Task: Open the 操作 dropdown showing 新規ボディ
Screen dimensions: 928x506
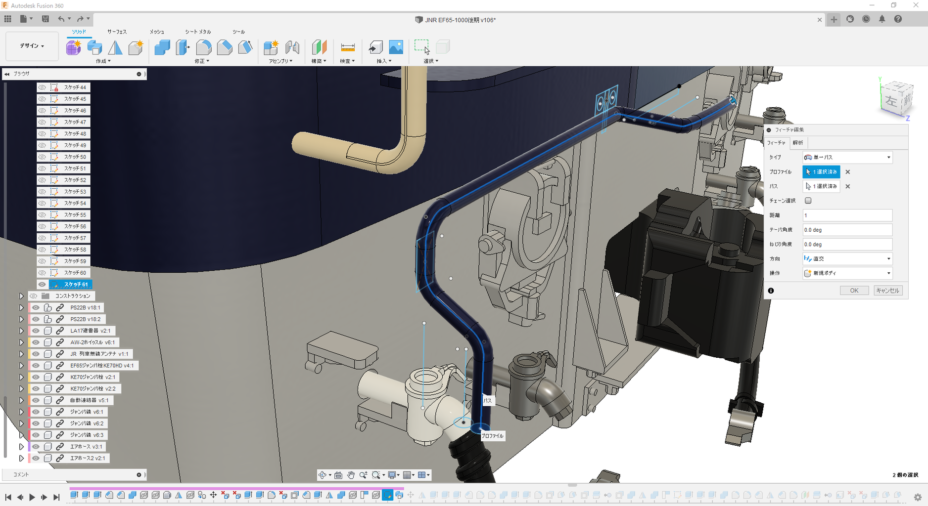Action: 847,273
